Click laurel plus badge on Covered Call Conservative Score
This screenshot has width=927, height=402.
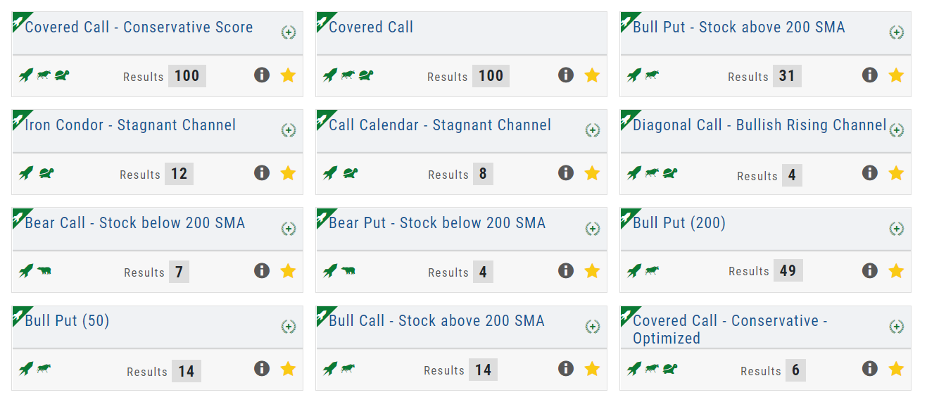pyautogui.click(x=289, y=32)
